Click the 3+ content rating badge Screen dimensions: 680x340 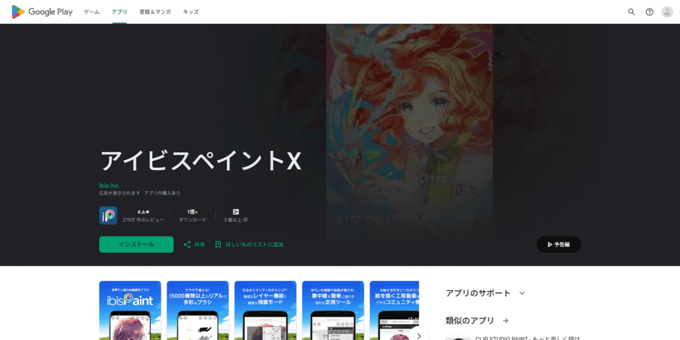pyautogui.click(x=236, y=212)
